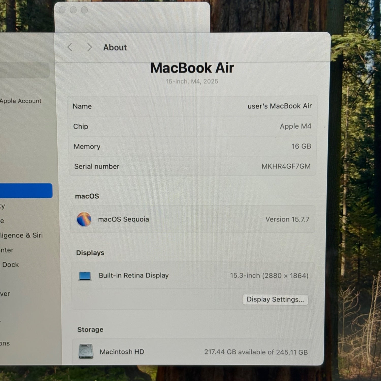
Task: Click the "15.3-inch (2880 × 1864)" resolution text
Action: click(269, 276)
